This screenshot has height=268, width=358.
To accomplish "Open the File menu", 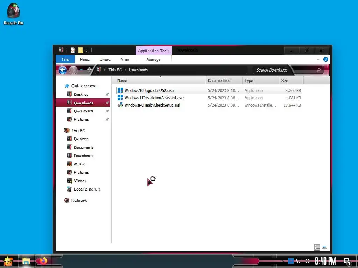I will (65, 59).
